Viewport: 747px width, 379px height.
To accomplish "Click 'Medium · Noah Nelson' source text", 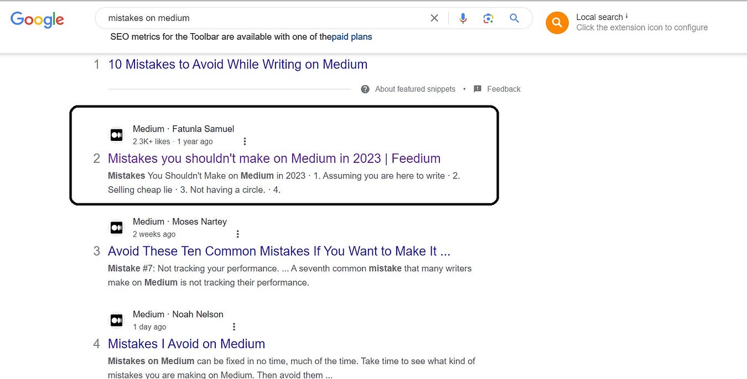I will point(178,314).
